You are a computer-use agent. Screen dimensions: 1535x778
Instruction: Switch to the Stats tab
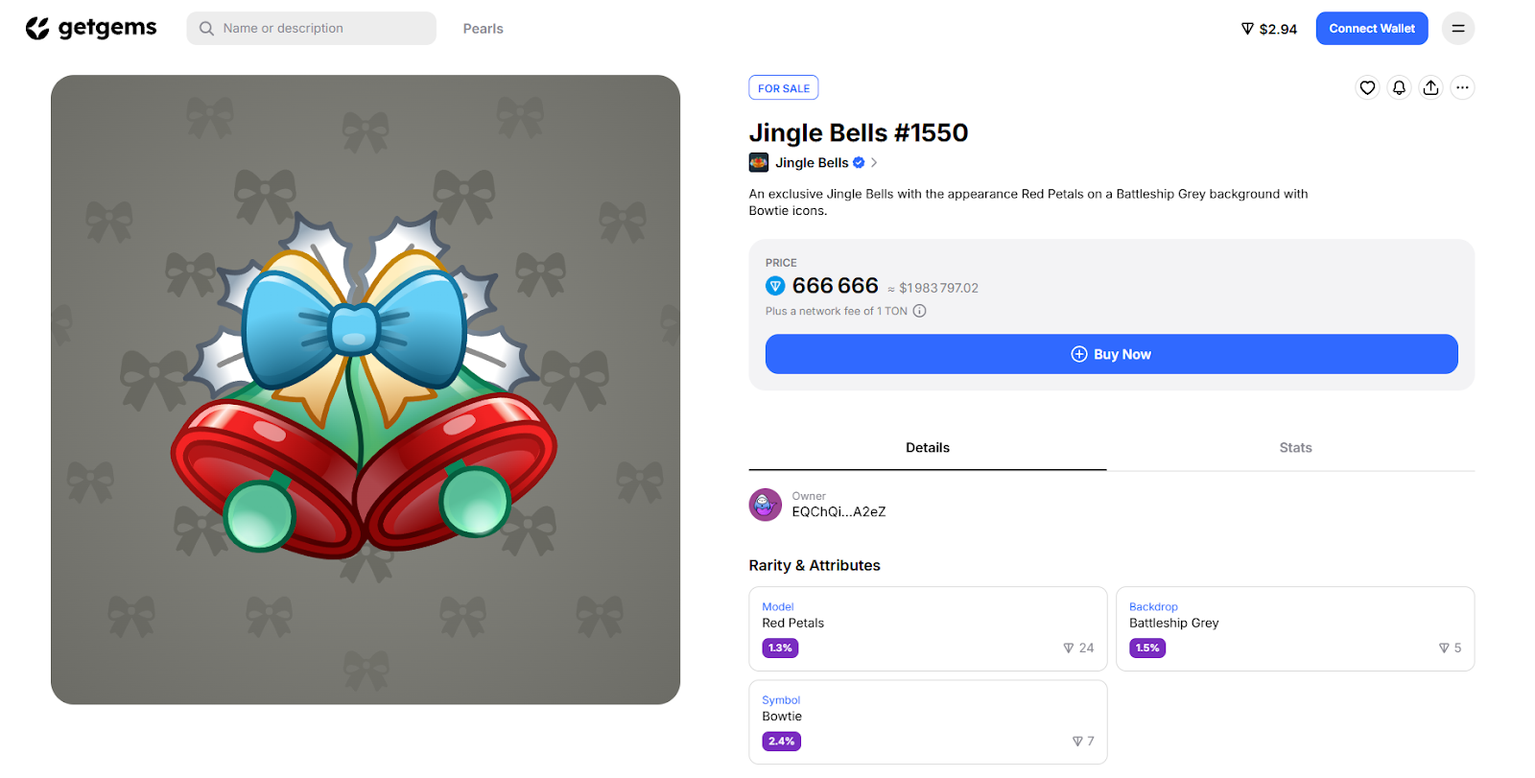[1295, 448]
